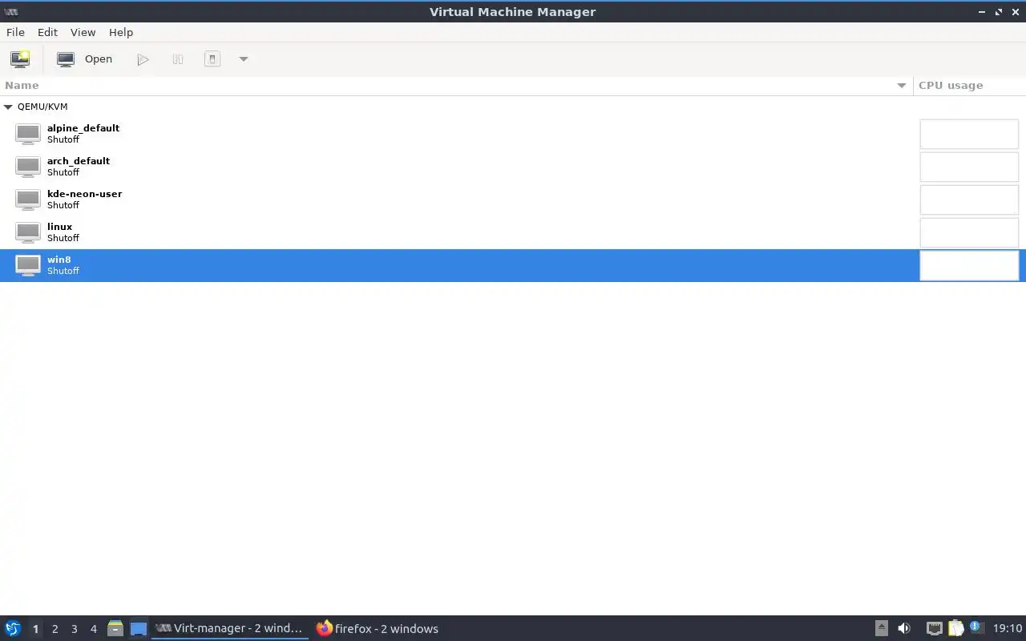This screenshot has height=641, width=1026.
Task: Minimize the Virtual Machine Manager window
Action: tap(983, 12)
